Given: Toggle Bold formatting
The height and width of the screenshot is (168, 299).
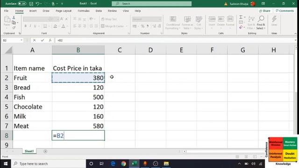Looking at the screenshot, I should tap(25, 26).
